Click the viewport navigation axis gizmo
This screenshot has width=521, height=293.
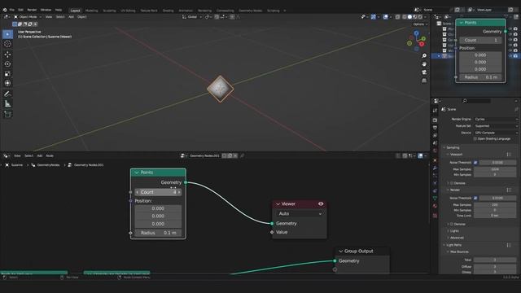[416, 41]
